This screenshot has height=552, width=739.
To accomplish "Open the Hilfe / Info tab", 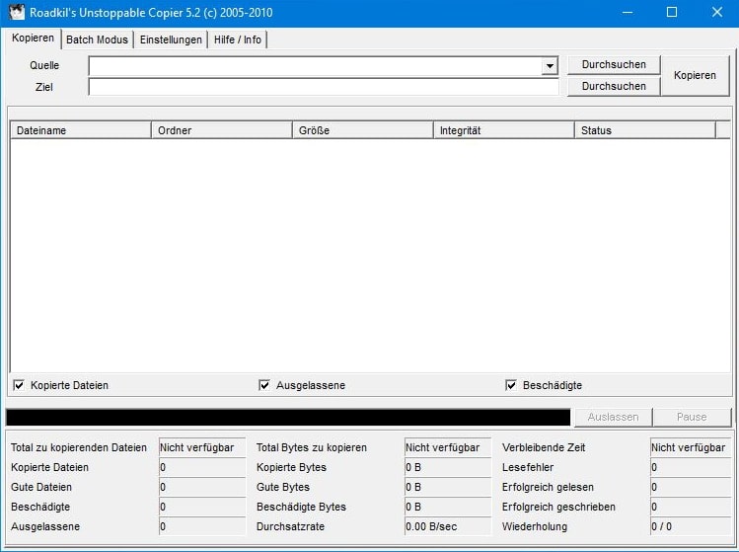I will [x=238, y=39].
